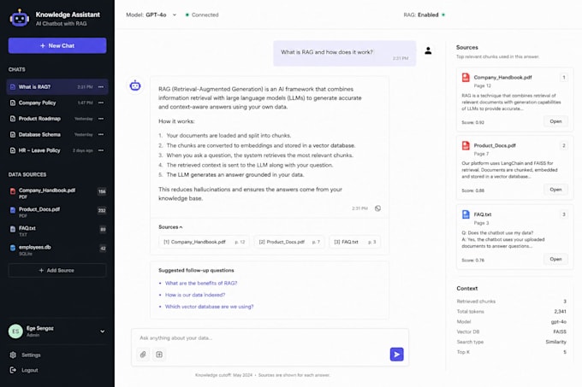
Task: Click the attach file paperclip icon
Action: pyautogui.click(x=143, y=355)
